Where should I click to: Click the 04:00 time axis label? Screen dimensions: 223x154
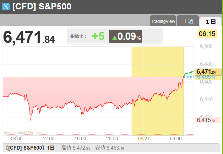176,138
